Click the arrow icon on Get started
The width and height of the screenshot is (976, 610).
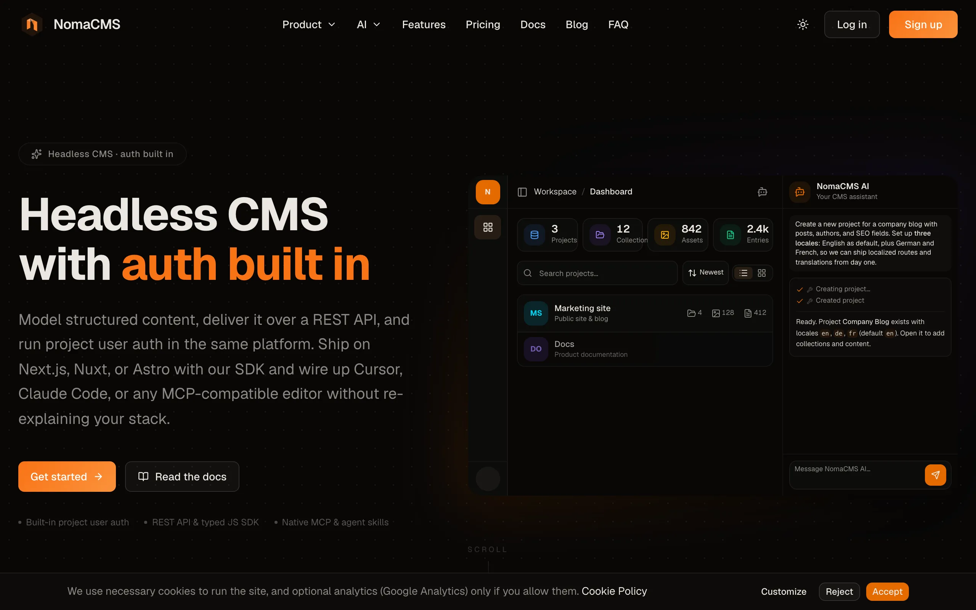pos(98,477)
